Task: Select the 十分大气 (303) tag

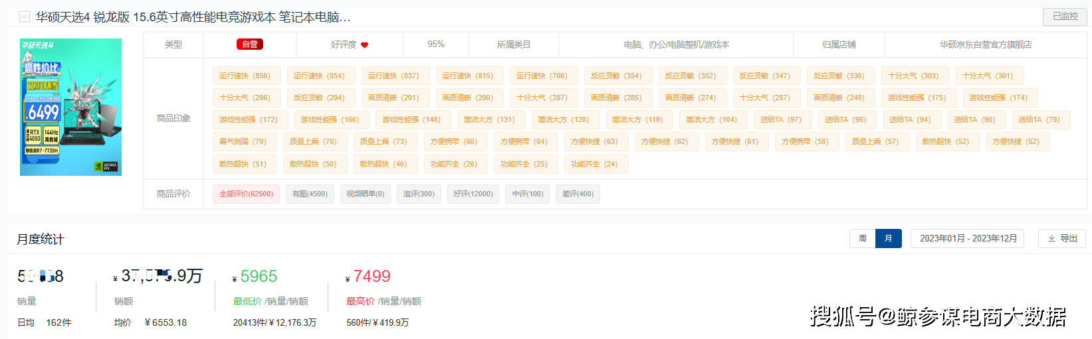Action: click(x=915, y=76)
